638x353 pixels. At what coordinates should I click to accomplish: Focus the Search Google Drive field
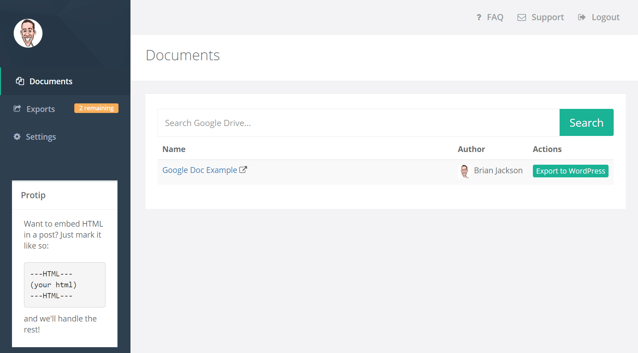(359, 123)
